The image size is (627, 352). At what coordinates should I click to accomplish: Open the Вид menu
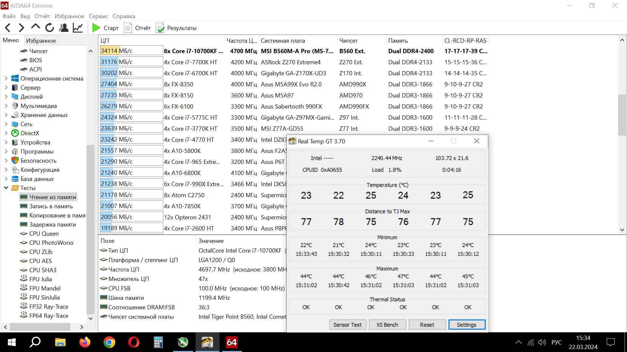(25, 16)
